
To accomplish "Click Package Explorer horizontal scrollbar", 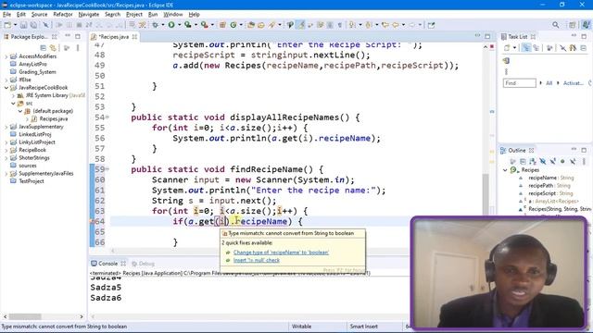I will pos(25,316).
